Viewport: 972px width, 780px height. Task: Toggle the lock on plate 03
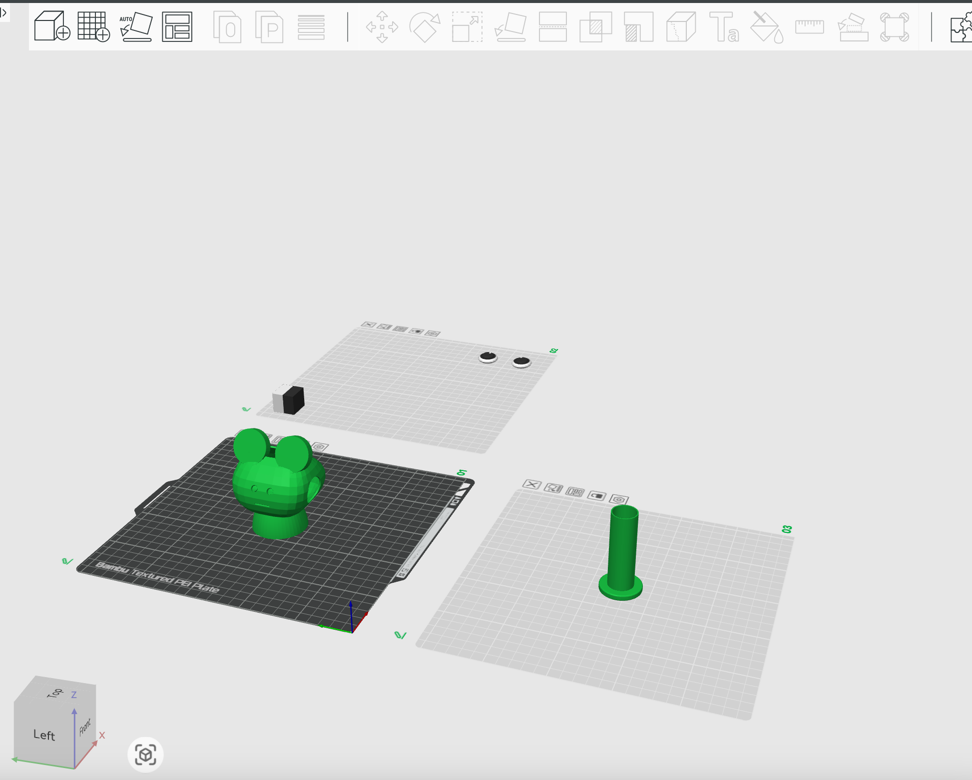click(597, 495)
